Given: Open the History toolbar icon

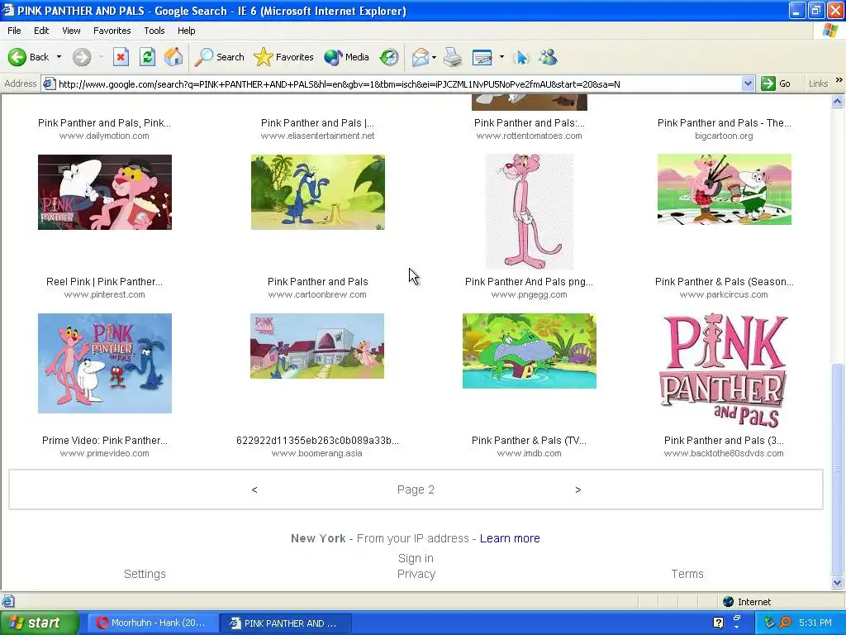Looking at the screenshot, I should 389,57.
